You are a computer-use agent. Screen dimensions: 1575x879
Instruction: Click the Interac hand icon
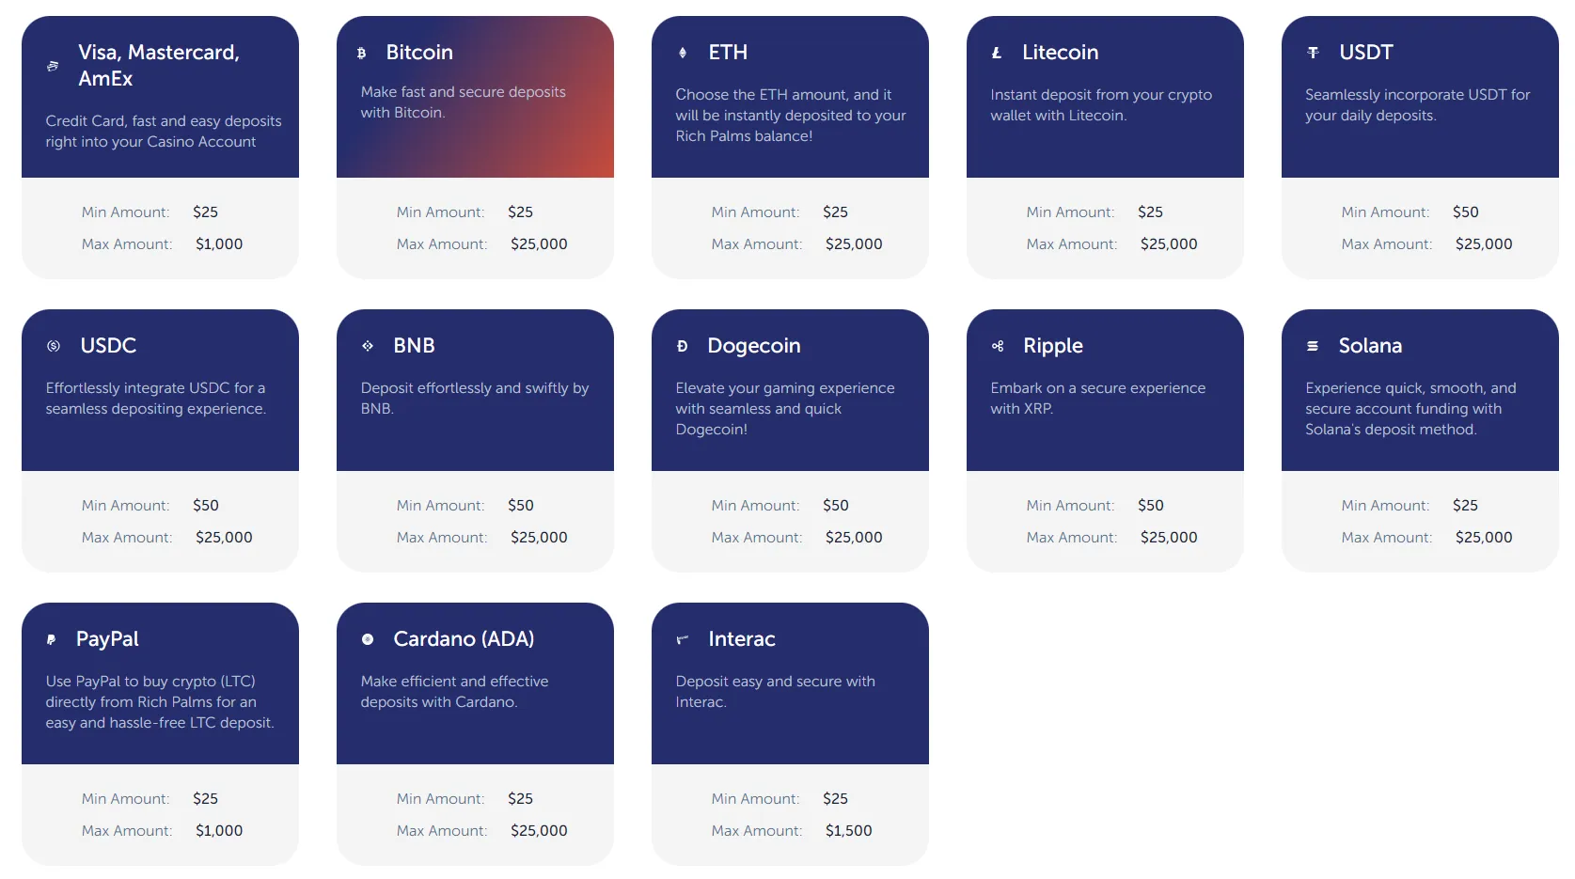683,640
